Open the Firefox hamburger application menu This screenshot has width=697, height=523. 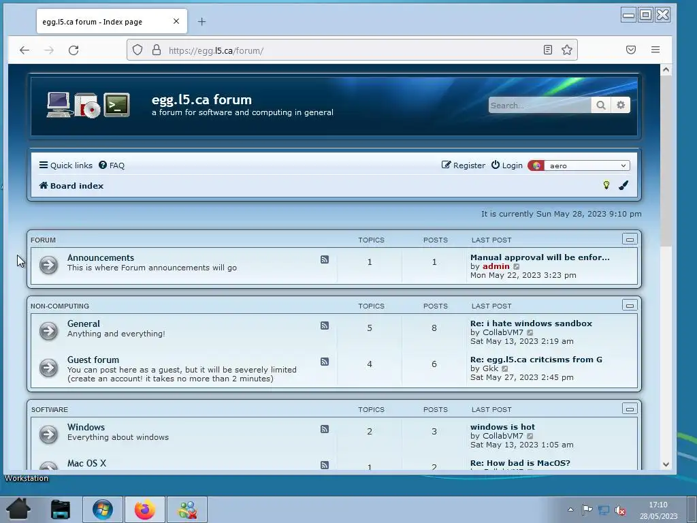pos(655,50)
